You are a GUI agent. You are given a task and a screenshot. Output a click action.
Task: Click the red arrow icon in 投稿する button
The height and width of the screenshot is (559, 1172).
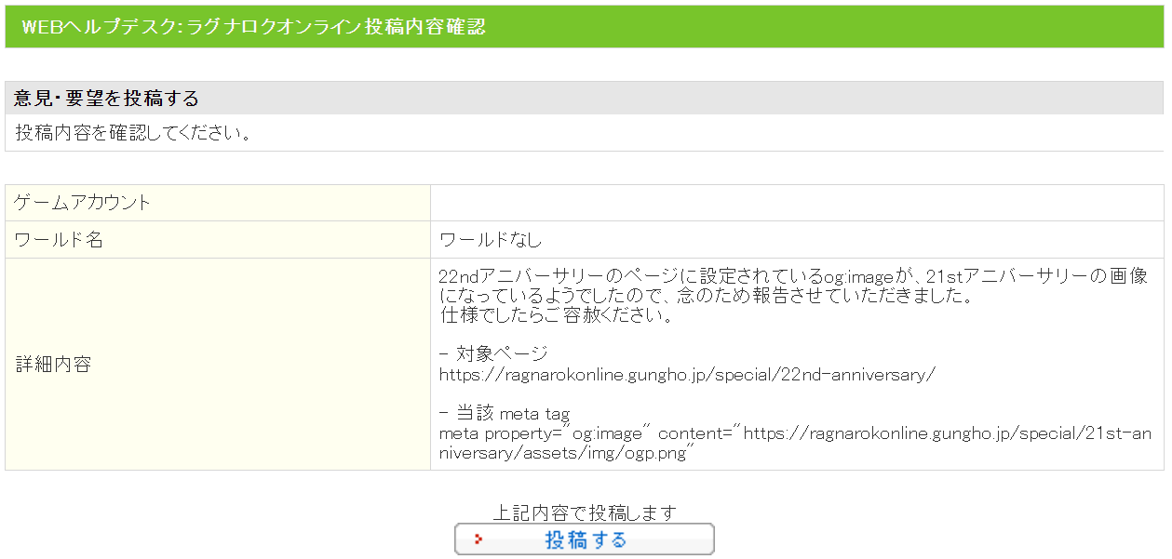[x=478, y=539]
